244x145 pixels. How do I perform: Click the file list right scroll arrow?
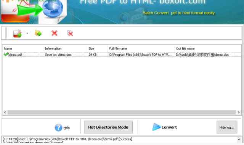click(239, 112)
